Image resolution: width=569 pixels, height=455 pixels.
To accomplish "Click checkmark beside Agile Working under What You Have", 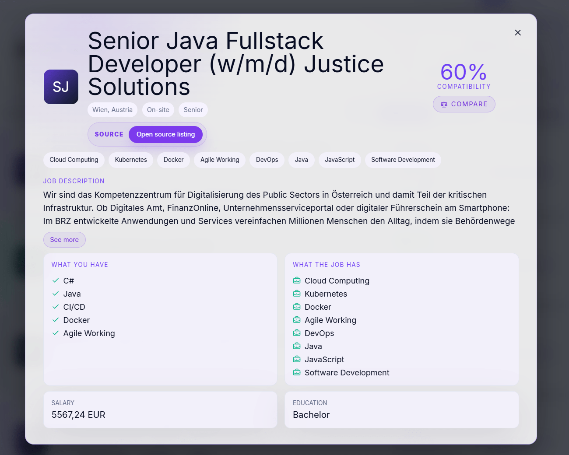I will [56, 333].
